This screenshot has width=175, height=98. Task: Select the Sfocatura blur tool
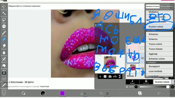coord(4,53)
